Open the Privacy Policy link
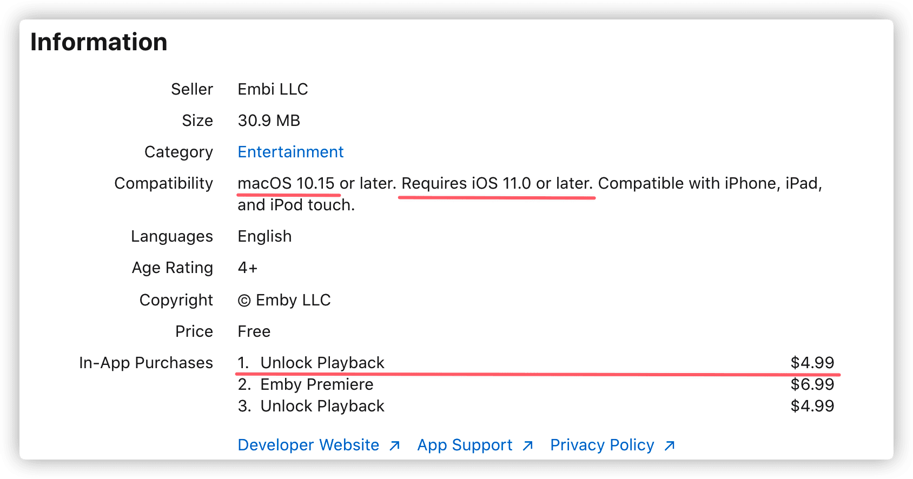This screenshot has width=913, height=479. click(602, 445)
